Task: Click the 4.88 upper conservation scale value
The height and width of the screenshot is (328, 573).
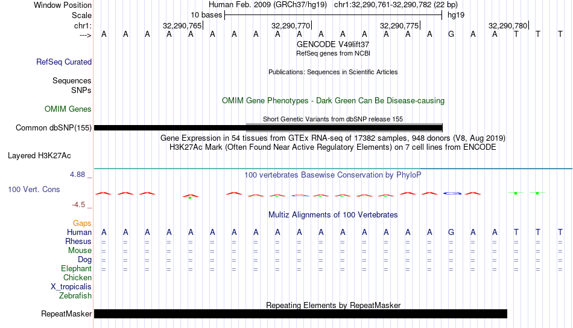Action: (x=77, y=175)
